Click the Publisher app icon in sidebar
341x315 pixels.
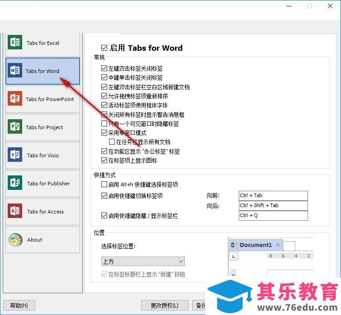pyautogui.click(x=15, y=183)
